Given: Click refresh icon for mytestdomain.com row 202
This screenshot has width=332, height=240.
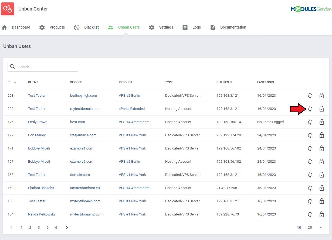Looking at the screenshot, I should (310, 109).
